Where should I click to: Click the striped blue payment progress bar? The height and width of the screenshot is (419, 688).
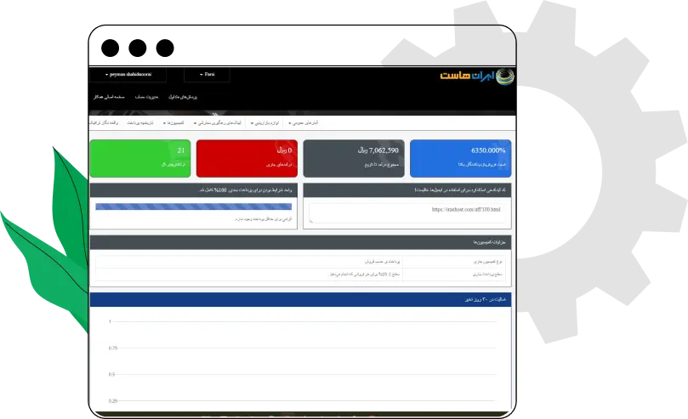[x=193, y=206]
